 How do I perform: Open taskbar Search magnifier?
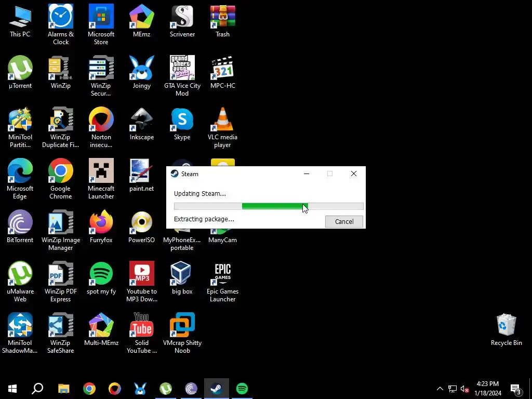coord(37,389)
